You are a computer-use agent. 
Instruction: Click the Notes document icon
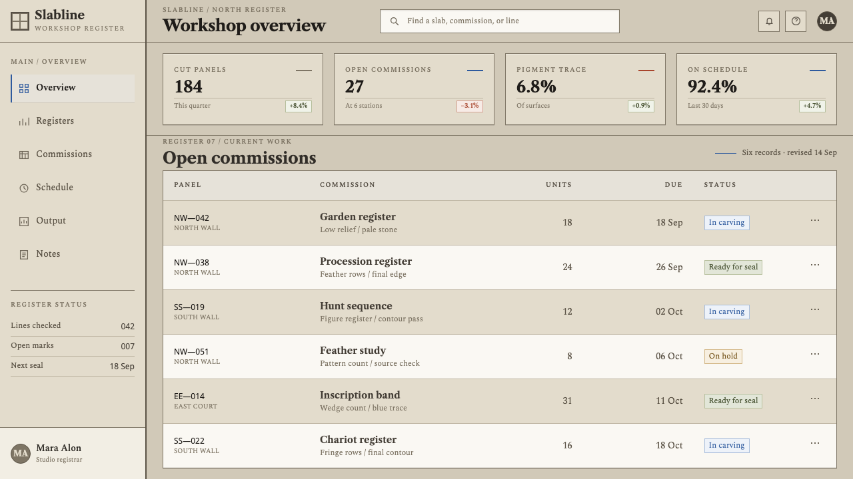point(24,255)
